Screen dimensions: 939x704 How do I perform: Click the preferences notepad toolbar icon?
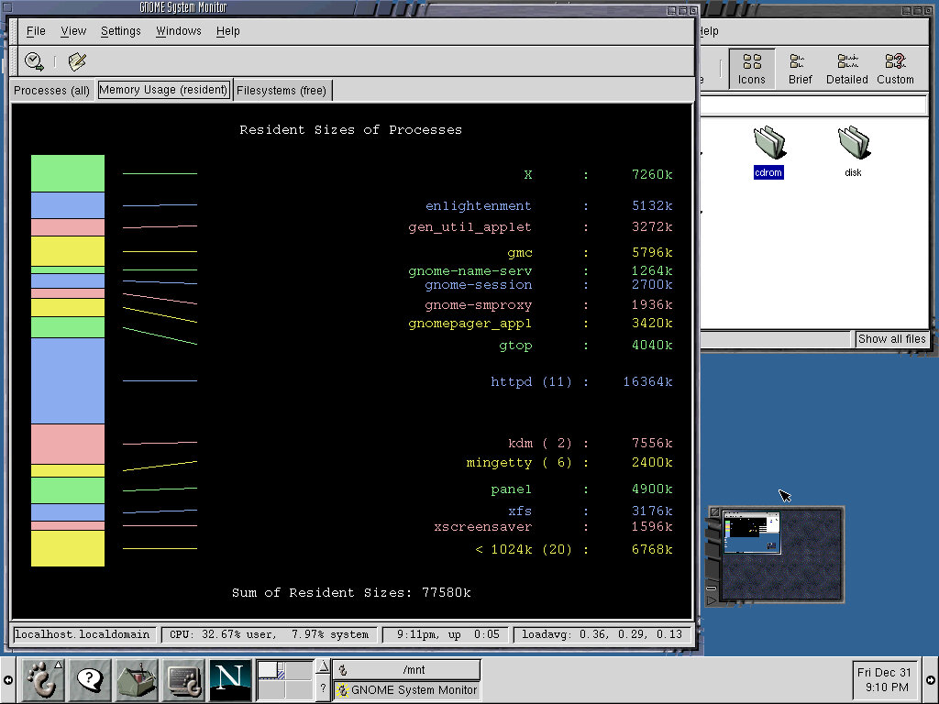point(77,61)
